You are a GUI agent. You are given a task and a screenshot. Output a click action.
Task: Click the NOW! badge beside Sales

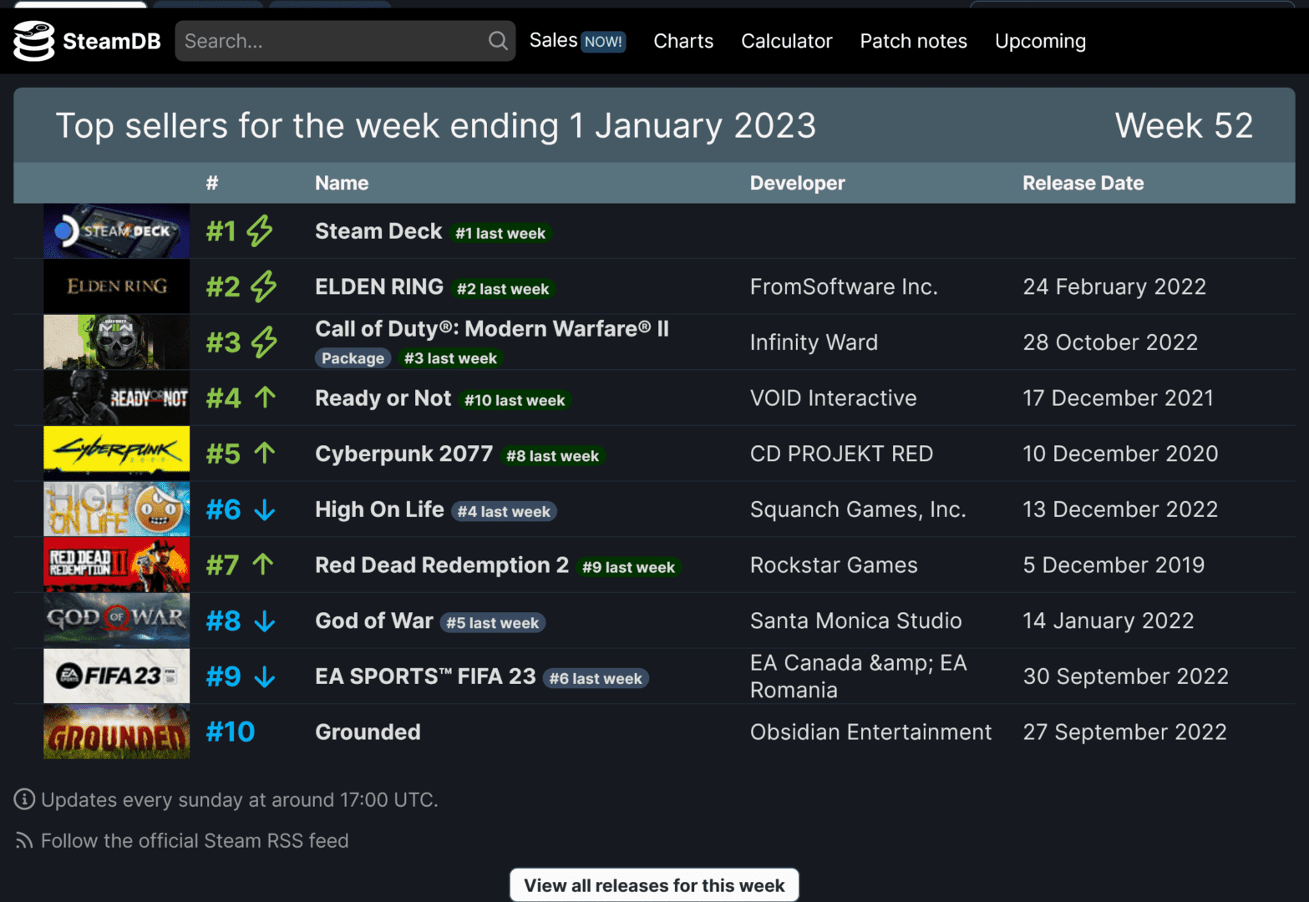[x=603, y=42]
